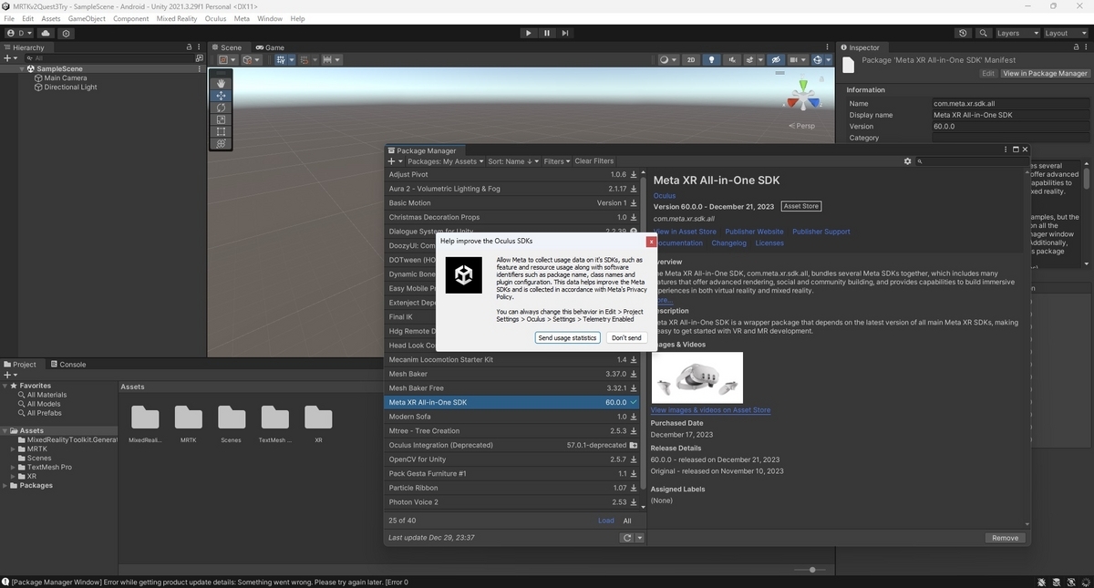Toggle scene lighting in the Scene view
This screenshot has width=1094, height=588.
point(712,59)
